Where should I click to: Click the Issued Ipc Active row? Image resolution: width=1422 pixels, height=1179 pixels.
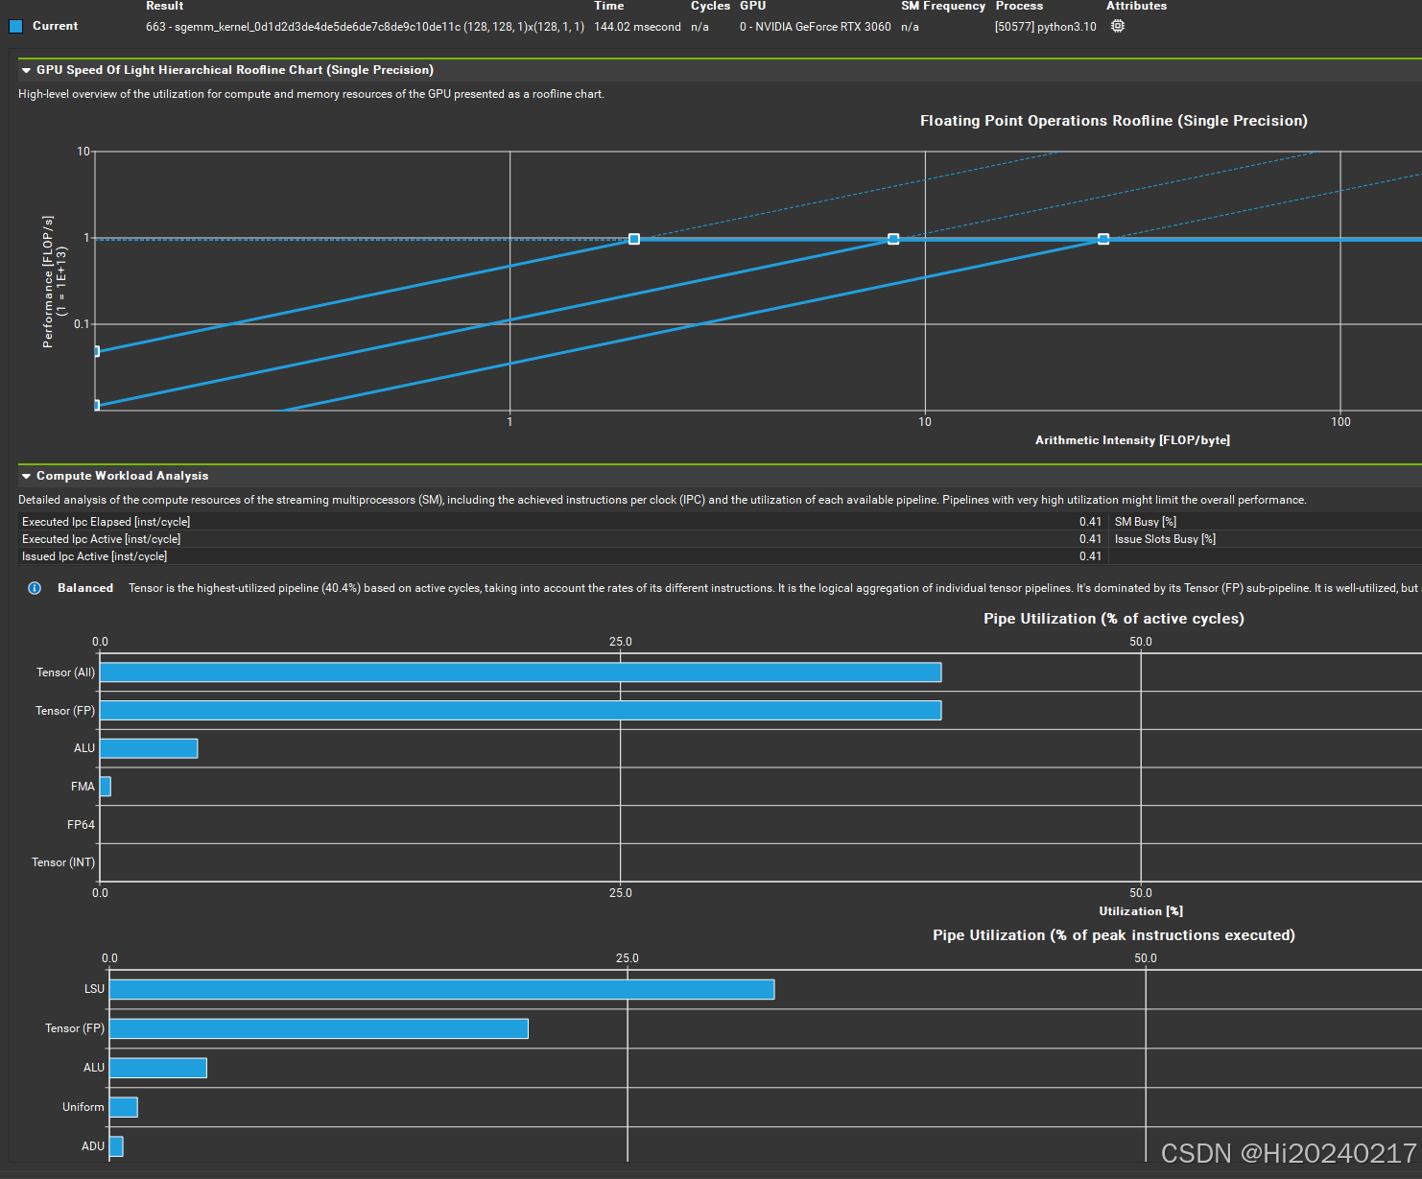pyautogui.click(x=562, y=556)
